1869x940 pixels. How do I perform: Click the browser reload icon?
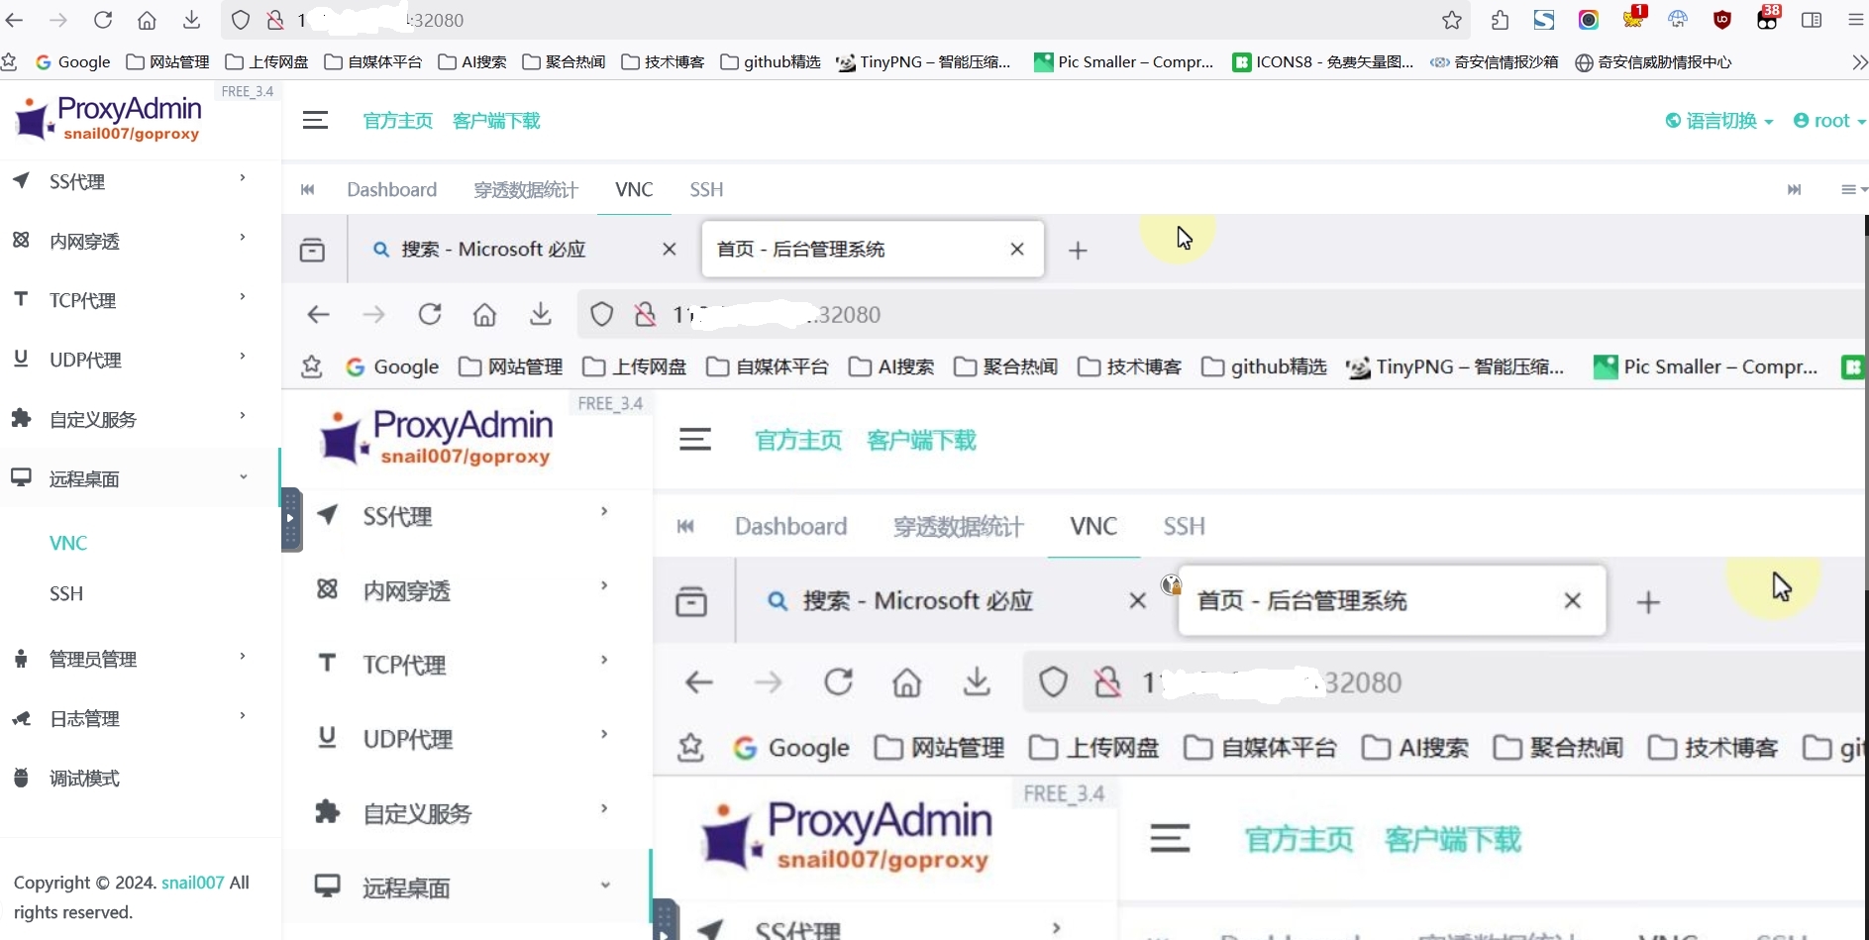[103, 20]
